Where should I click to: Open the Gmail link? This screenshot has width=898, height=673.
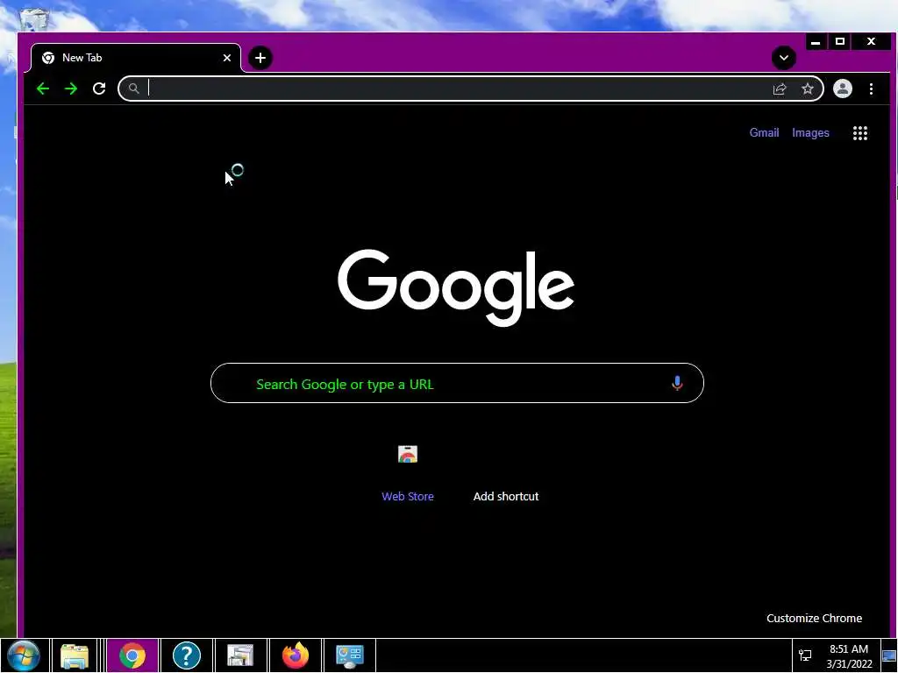pyautogui.click(x=764, y=133)
